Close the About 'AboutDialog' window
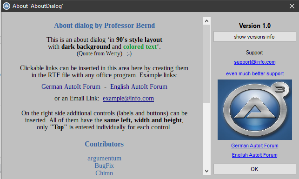This screenshot has height=179, width=299. (x=292, y=6)
